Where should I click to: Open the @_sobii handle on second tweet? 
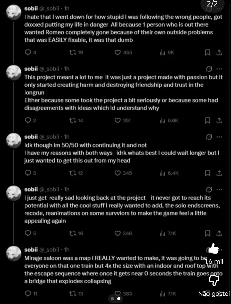tap(49, 69)
